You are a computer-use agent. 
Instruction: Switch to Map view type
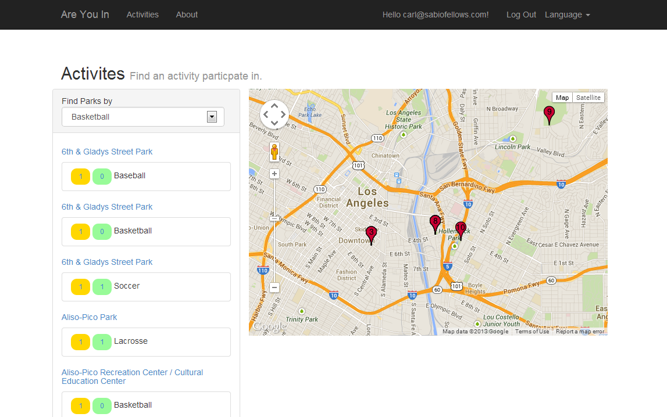[x=562, y=98]
